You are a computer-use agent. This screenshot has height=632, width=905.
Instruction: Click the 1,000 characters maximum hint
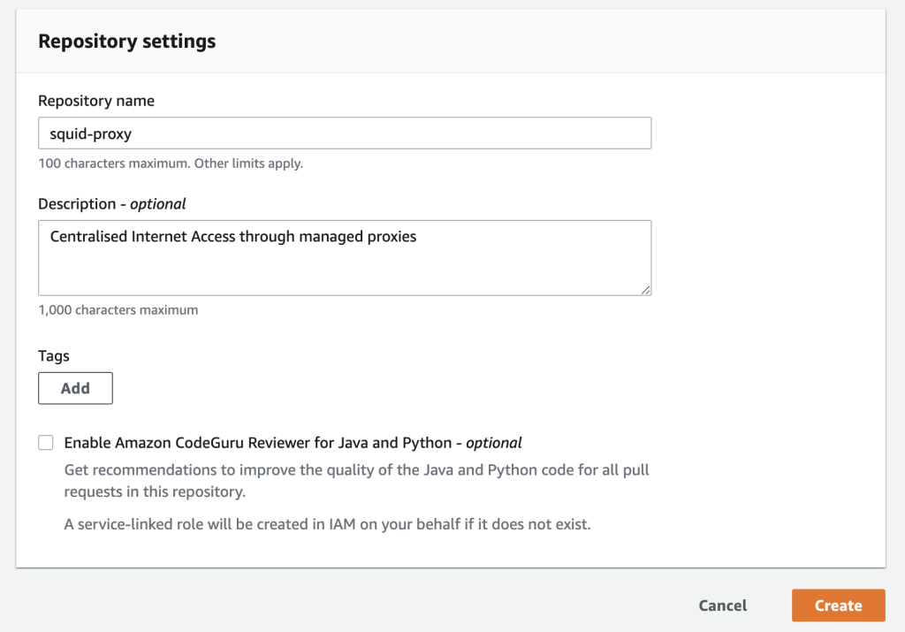(x=118, y=309)
